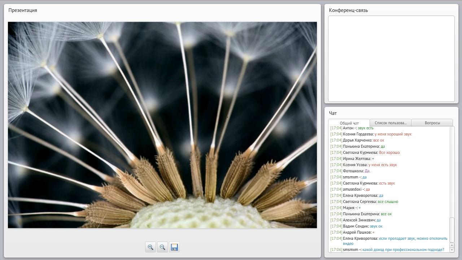Image resolution: width=462 pixels, height=260 pixels.
Task: Click Антон's 'звук есть' message
Action: [365, 128]
